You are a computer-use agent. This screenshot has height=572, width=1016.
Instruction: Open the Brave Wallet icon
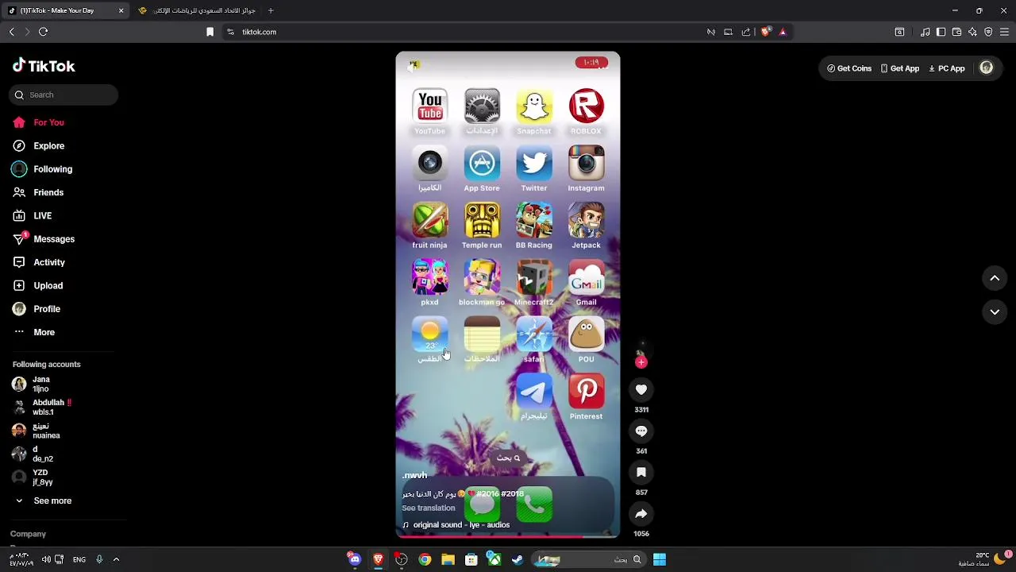[x=957, y=32]
